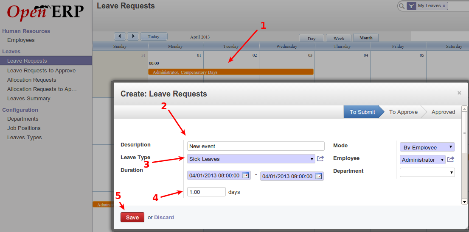The height and width of the screenshot is (232, 469).
Task: Open calendar picker for end date
Action: coord(318,176)
